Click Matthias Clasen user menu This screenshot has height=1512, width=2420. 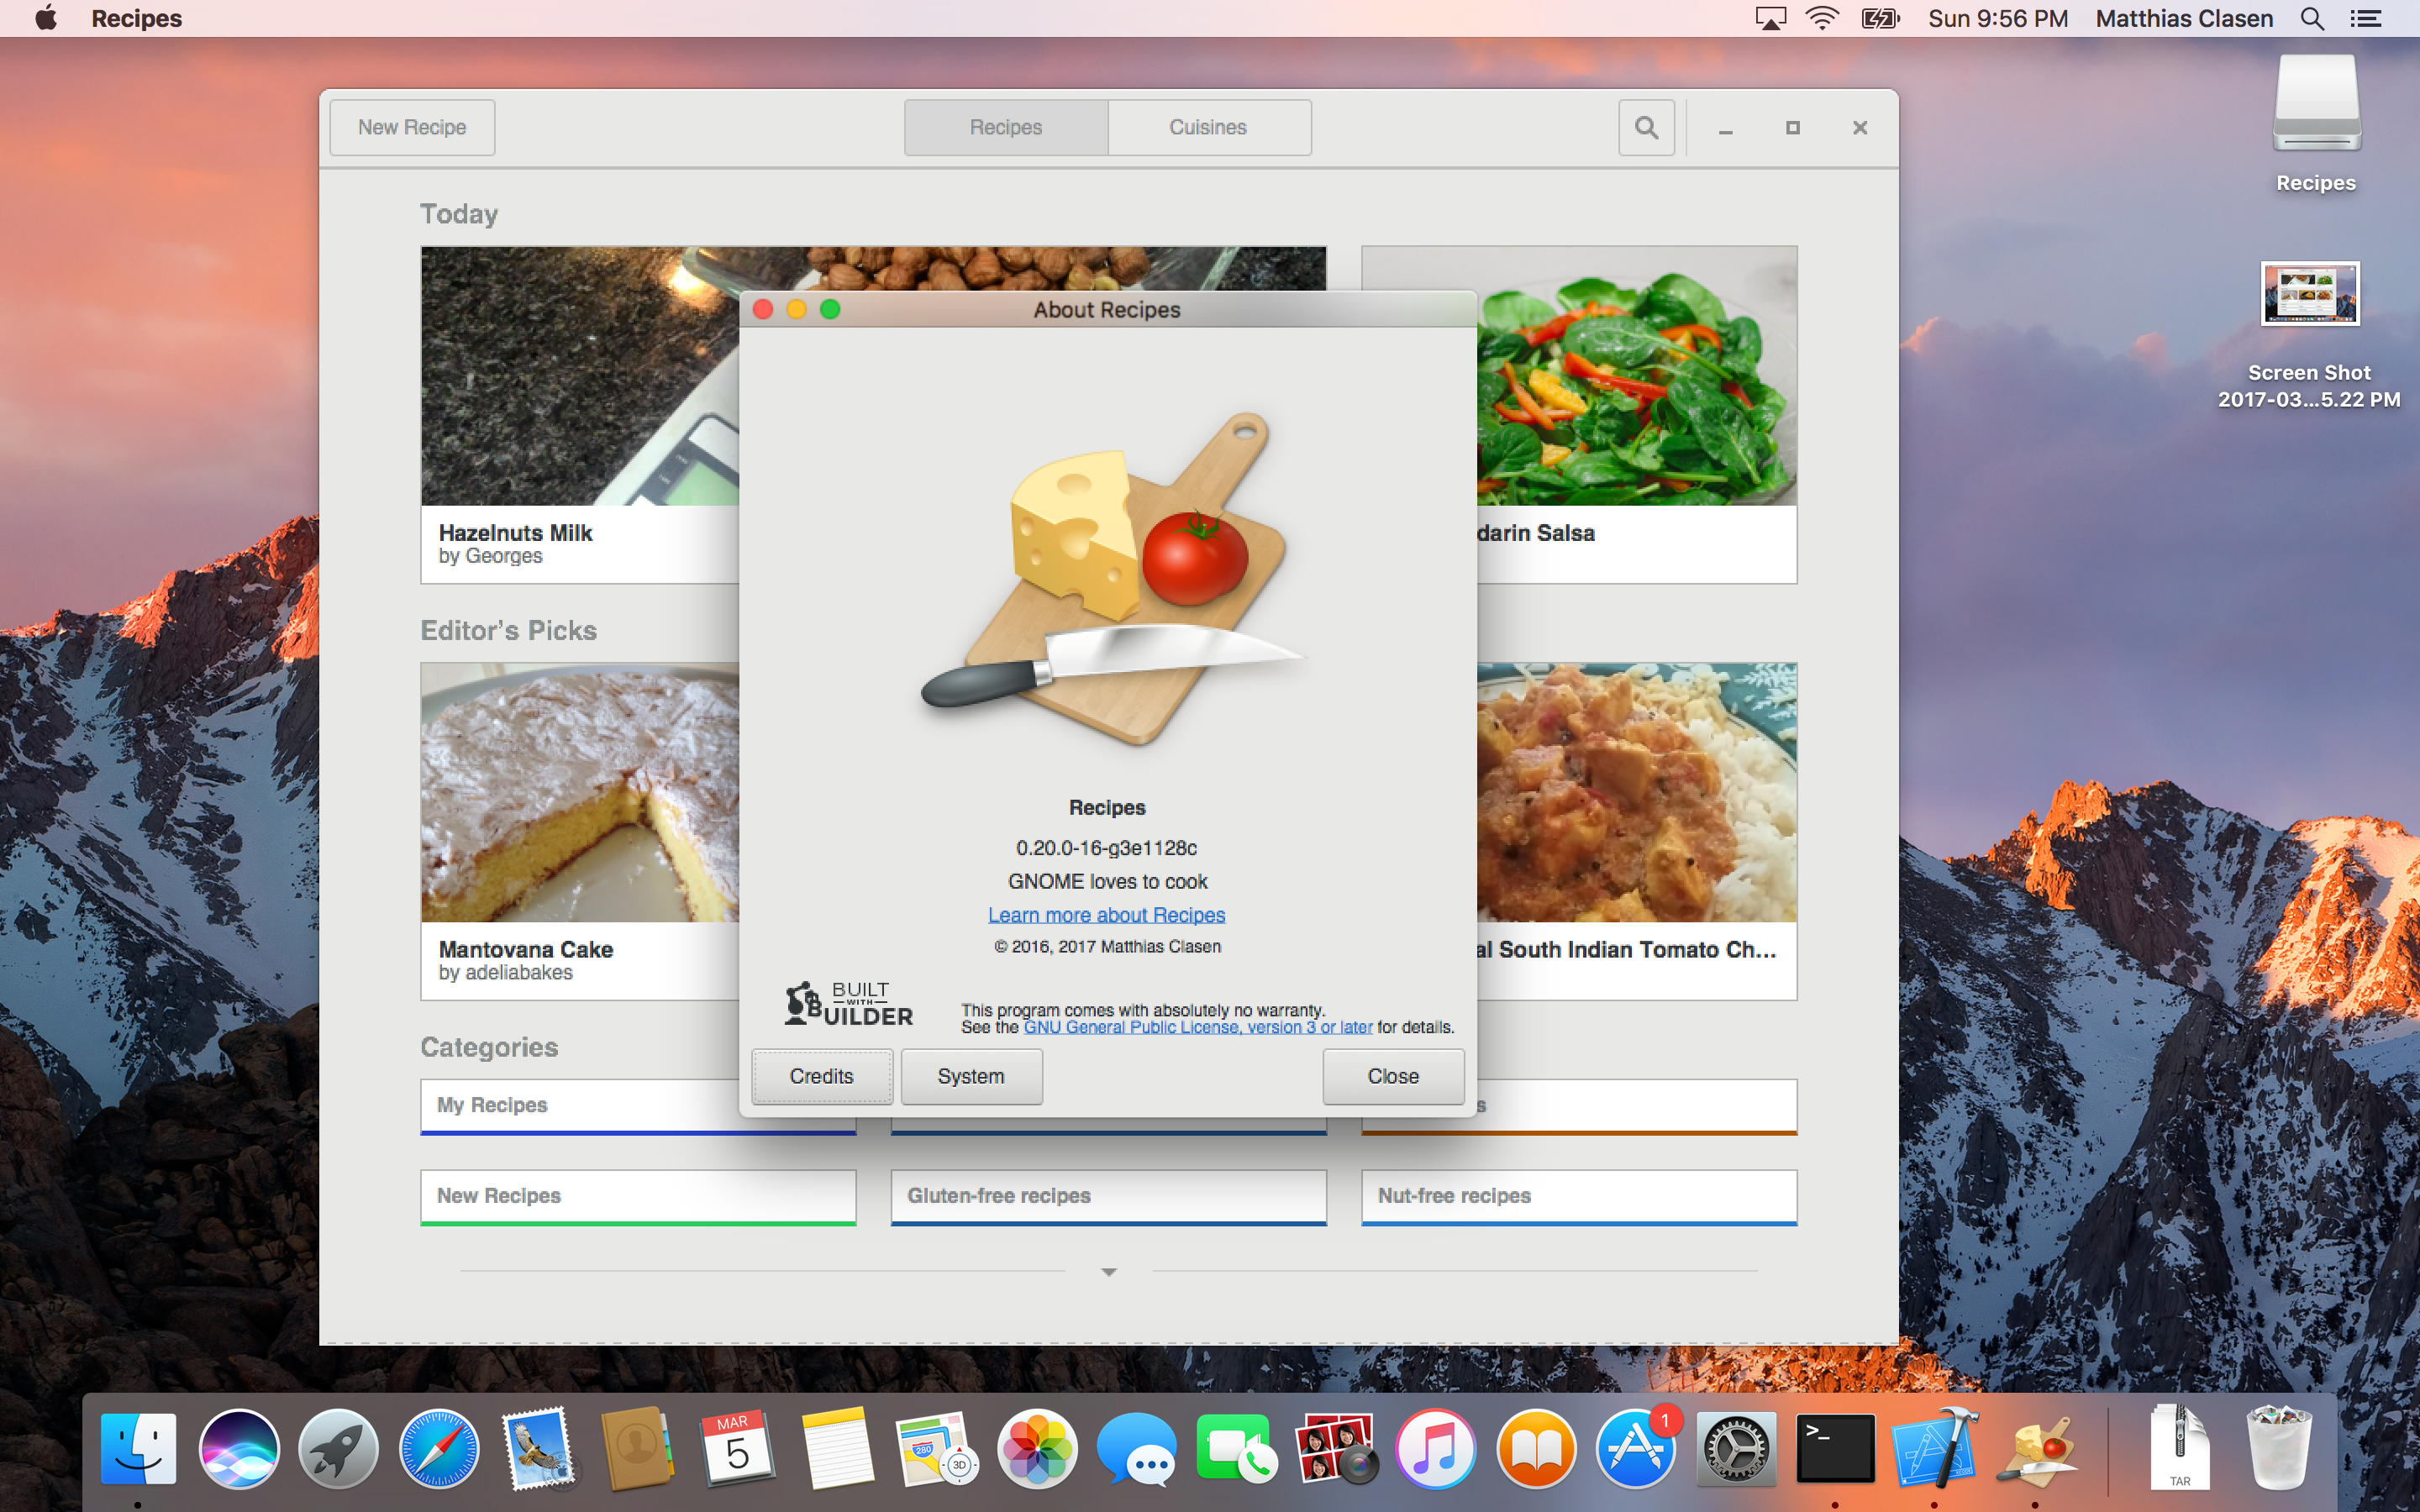2184,18
